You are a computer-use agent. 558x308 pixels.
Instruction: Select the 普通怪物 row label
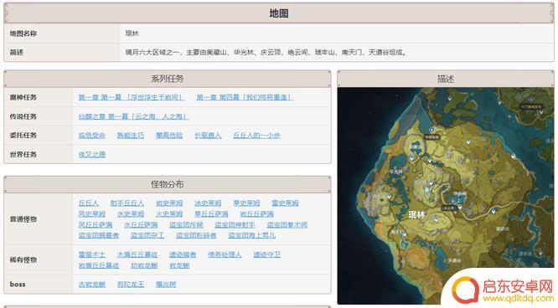tap(23, 219)
